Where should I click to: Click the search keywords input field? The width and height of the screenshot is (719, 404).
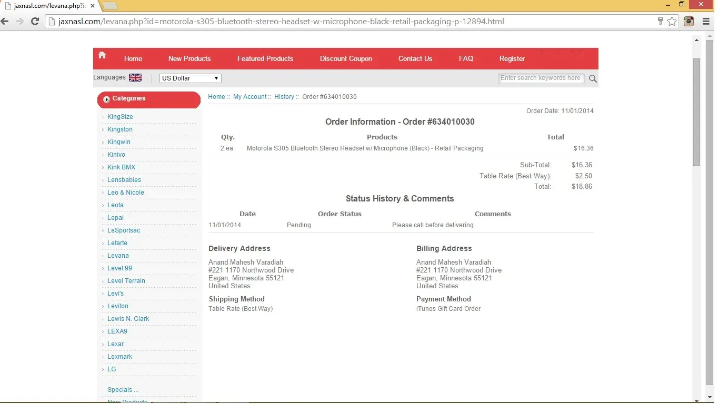click(x=541, y=78)
